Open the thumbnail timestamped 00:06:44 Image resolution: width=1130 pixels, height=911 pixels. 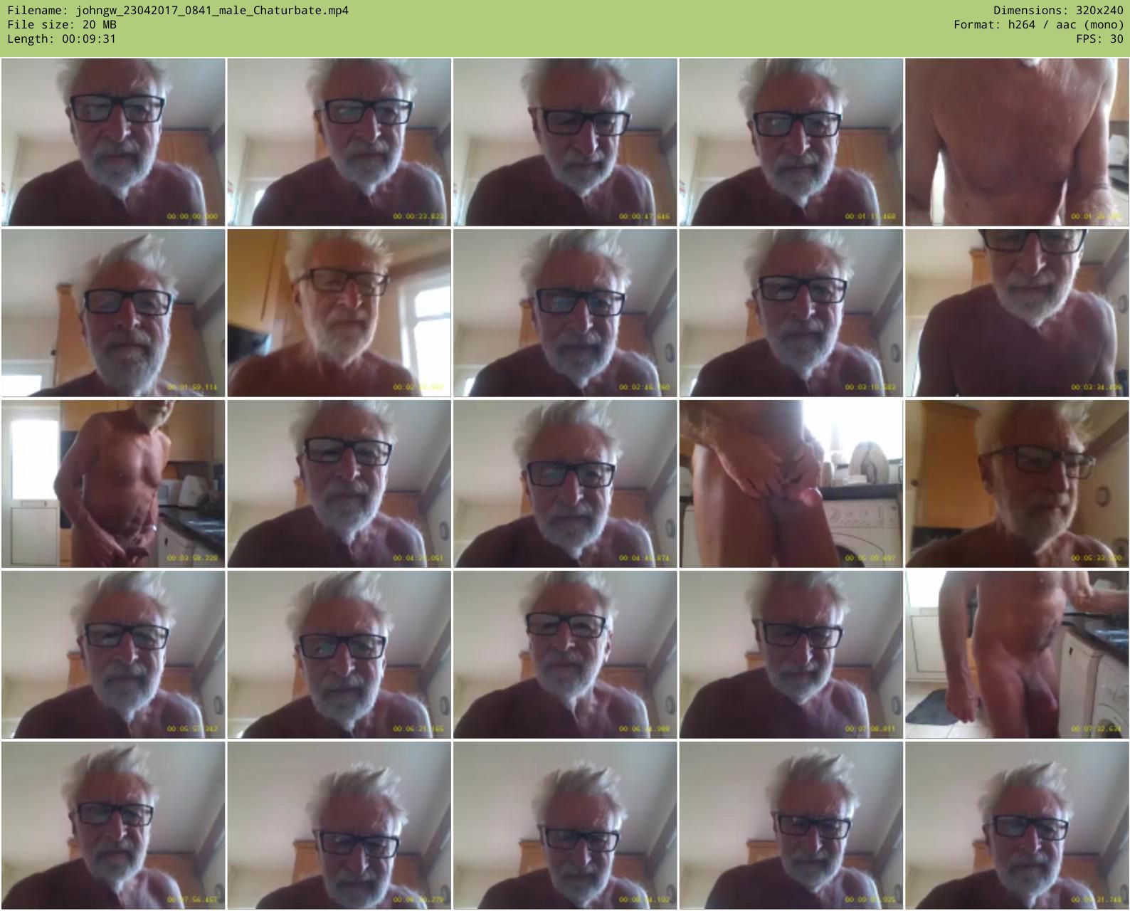point(565,655)
